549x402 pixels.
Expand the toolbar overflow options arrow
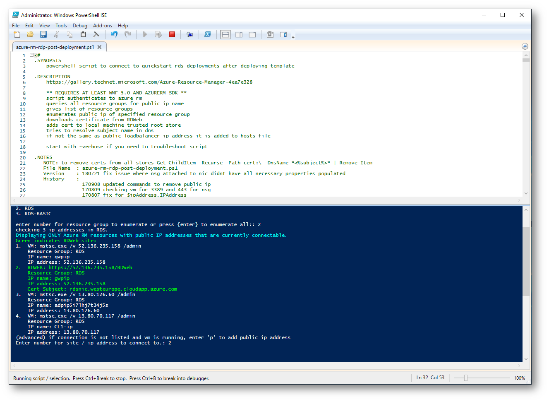click(x=293, y=37)
